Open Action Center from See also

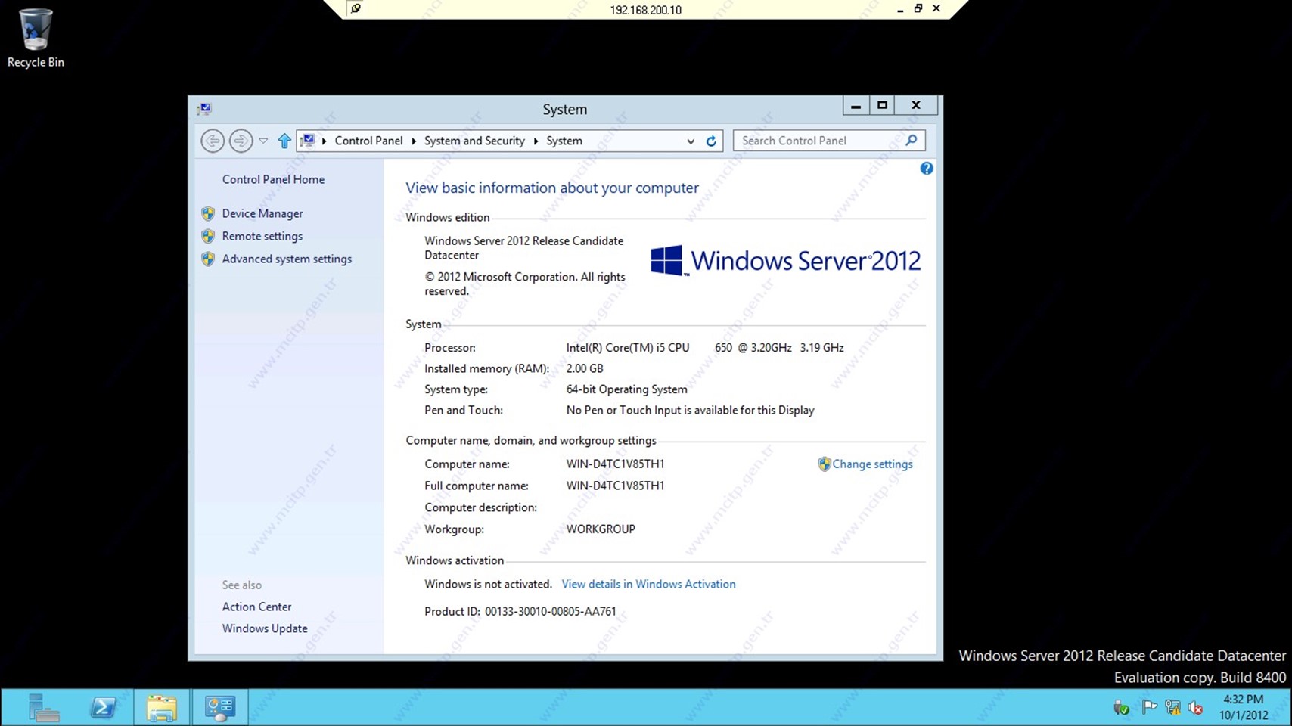coord(256,607)
